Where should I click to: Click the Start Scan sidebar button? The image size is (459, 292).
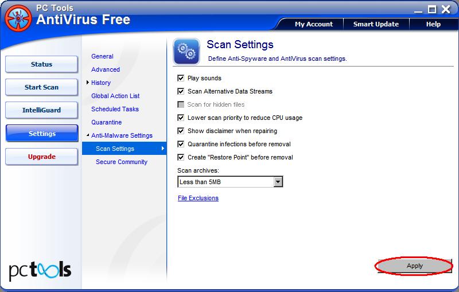pos(41,87)
